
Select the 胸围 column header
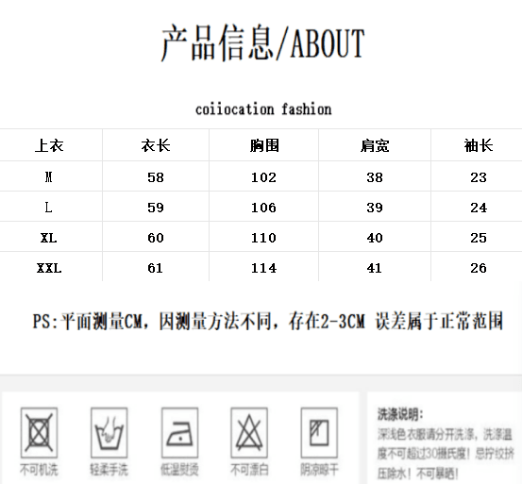tap(264, 145)
